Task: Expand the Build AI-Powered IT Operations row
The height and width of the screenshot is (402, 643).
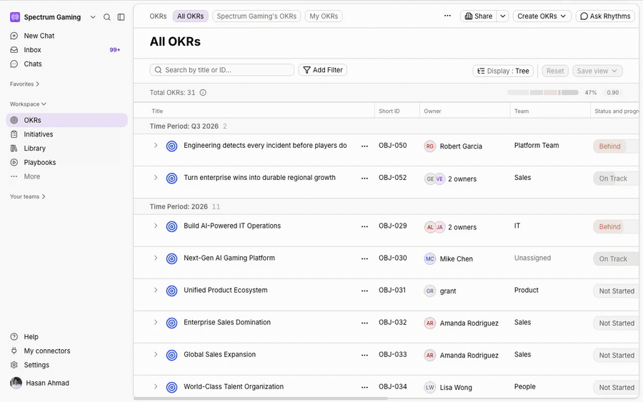Action: (156, 226)
